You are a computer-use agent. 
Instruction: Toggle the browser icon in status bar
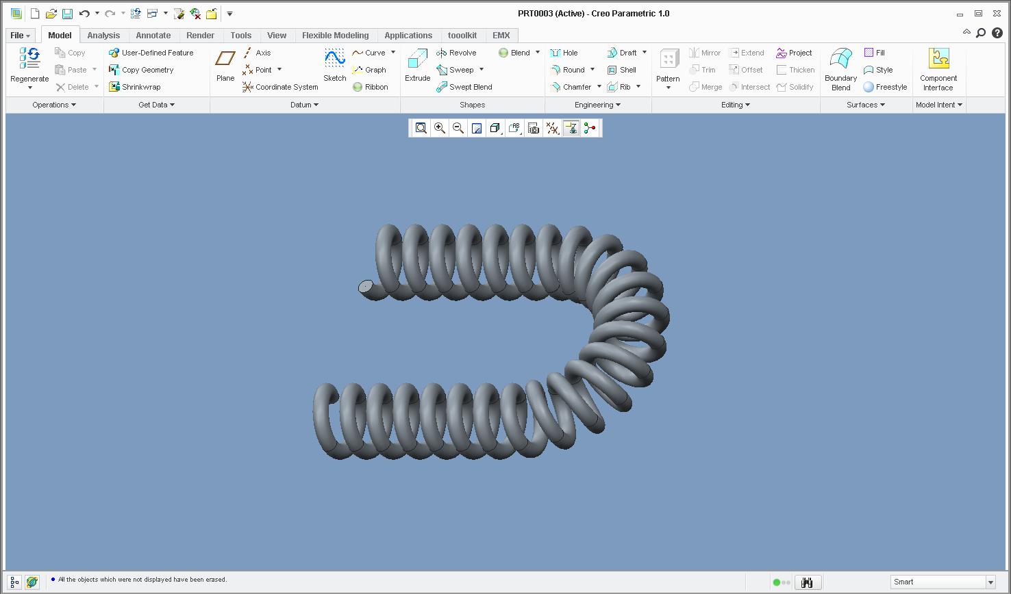coord(32,582)
